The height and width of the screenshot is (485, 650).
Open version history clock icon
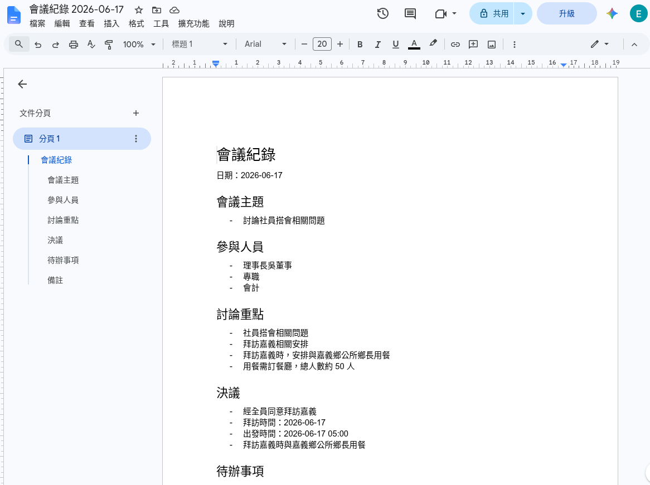tap(382, 14)
